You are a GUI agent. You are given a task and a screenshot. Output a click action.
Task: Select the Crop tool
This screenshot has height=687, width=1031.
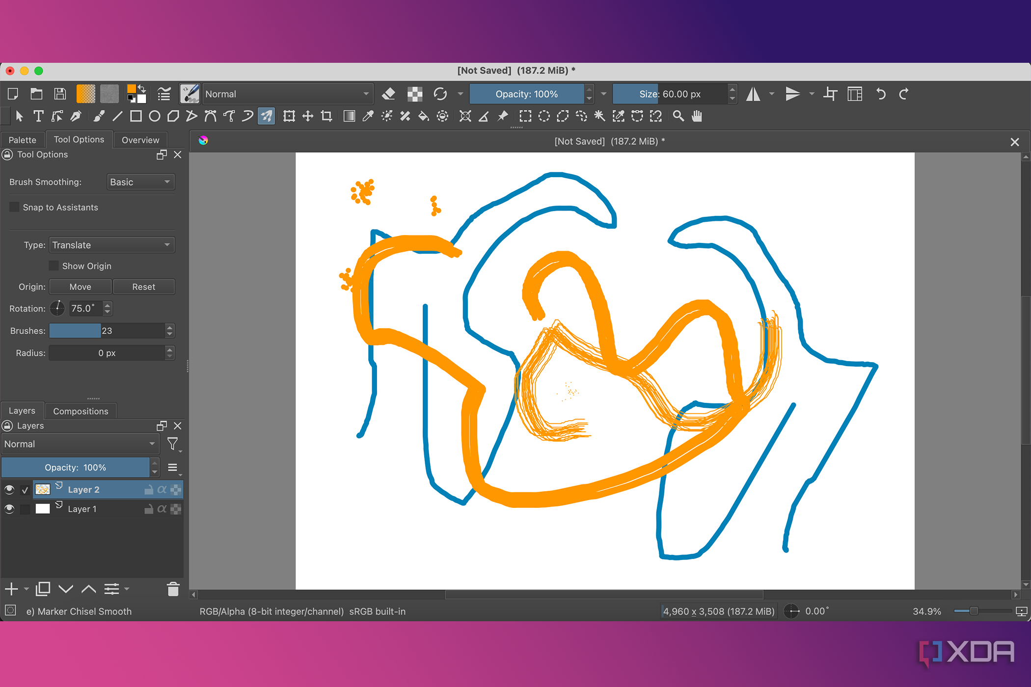(326, 116)
